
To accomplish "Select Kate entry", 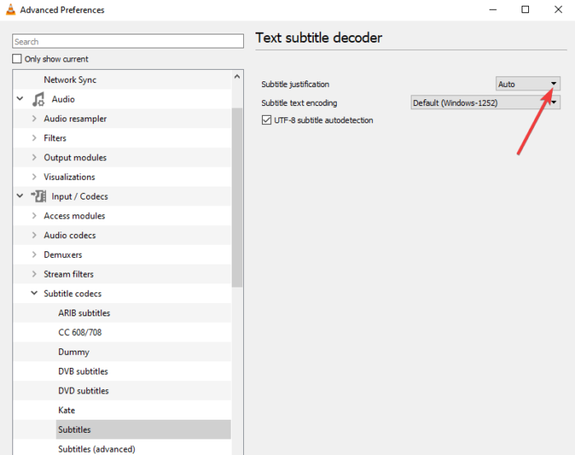I will [67, 410].
